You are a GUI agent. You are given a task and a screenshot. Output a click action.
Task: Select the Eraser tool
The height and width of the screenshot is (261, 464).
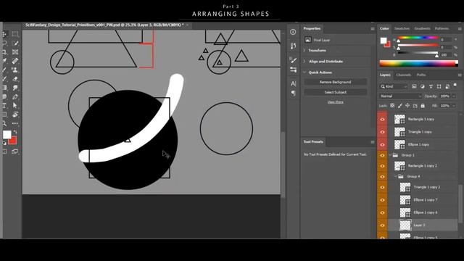click(14, 79)
